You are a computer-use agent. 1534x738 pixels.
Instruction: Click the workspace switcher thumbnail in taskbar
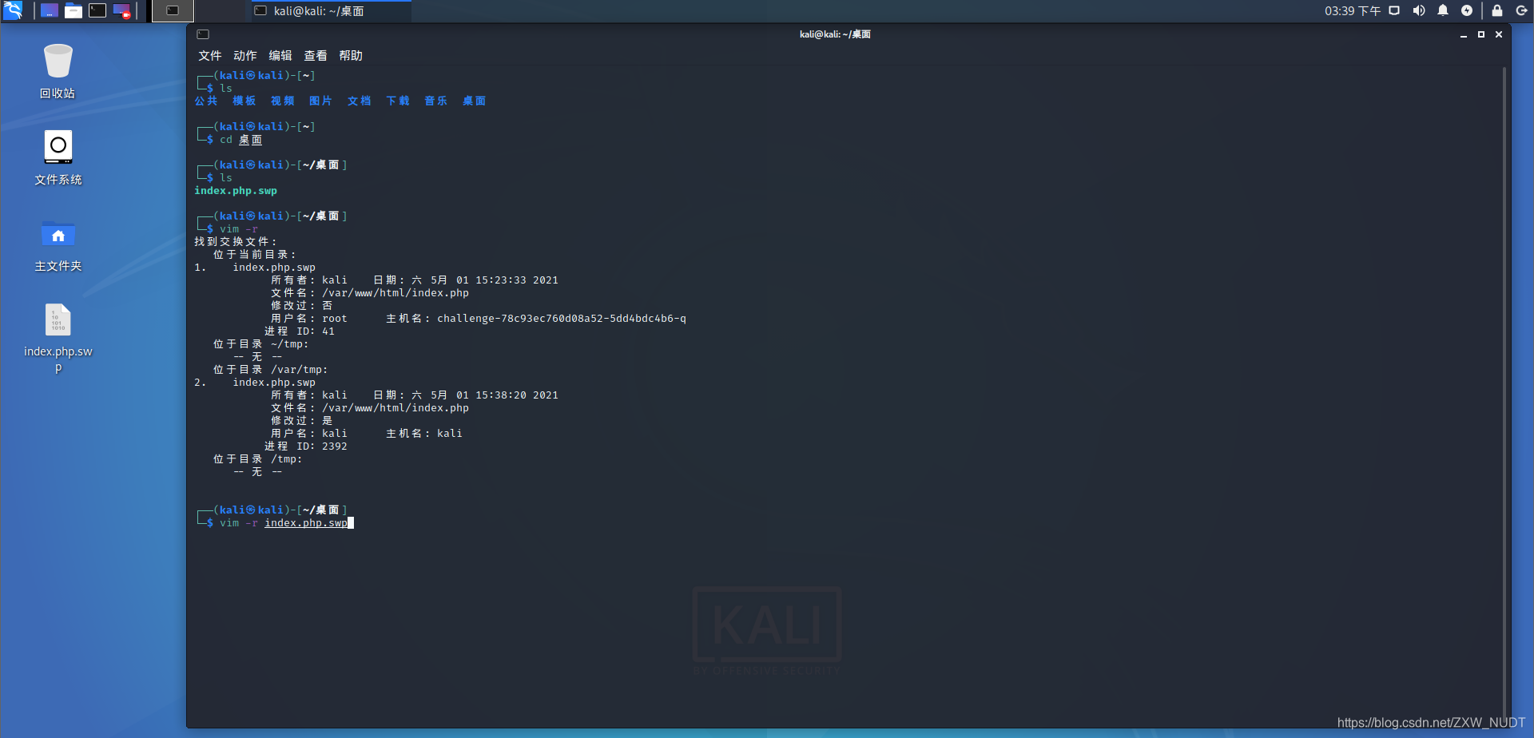(x=173, y=10)
